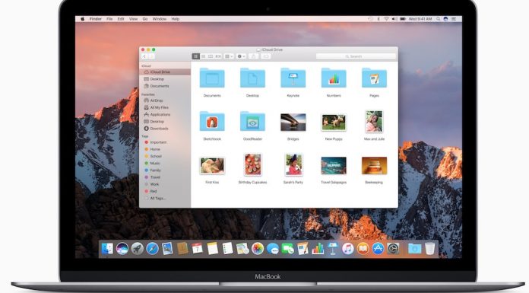The width and height of the screenshot is (529, 293).
Task: Open iTunes from the Dock
Action: click(x=347, y=249)
